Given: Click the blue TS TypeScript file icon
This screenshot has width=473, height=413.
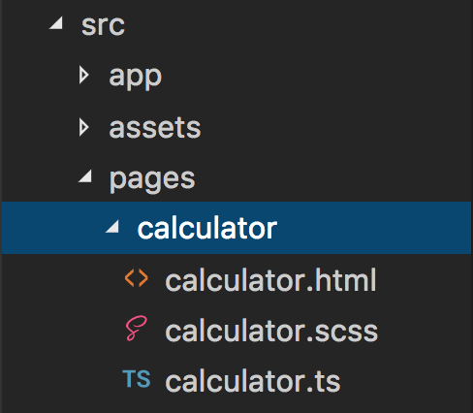Looking at the screenshot, I should click(x=137, y=379).
